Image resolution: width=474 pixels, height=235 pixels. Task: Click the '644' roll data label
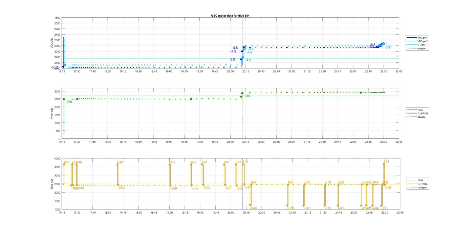[254, 183]
